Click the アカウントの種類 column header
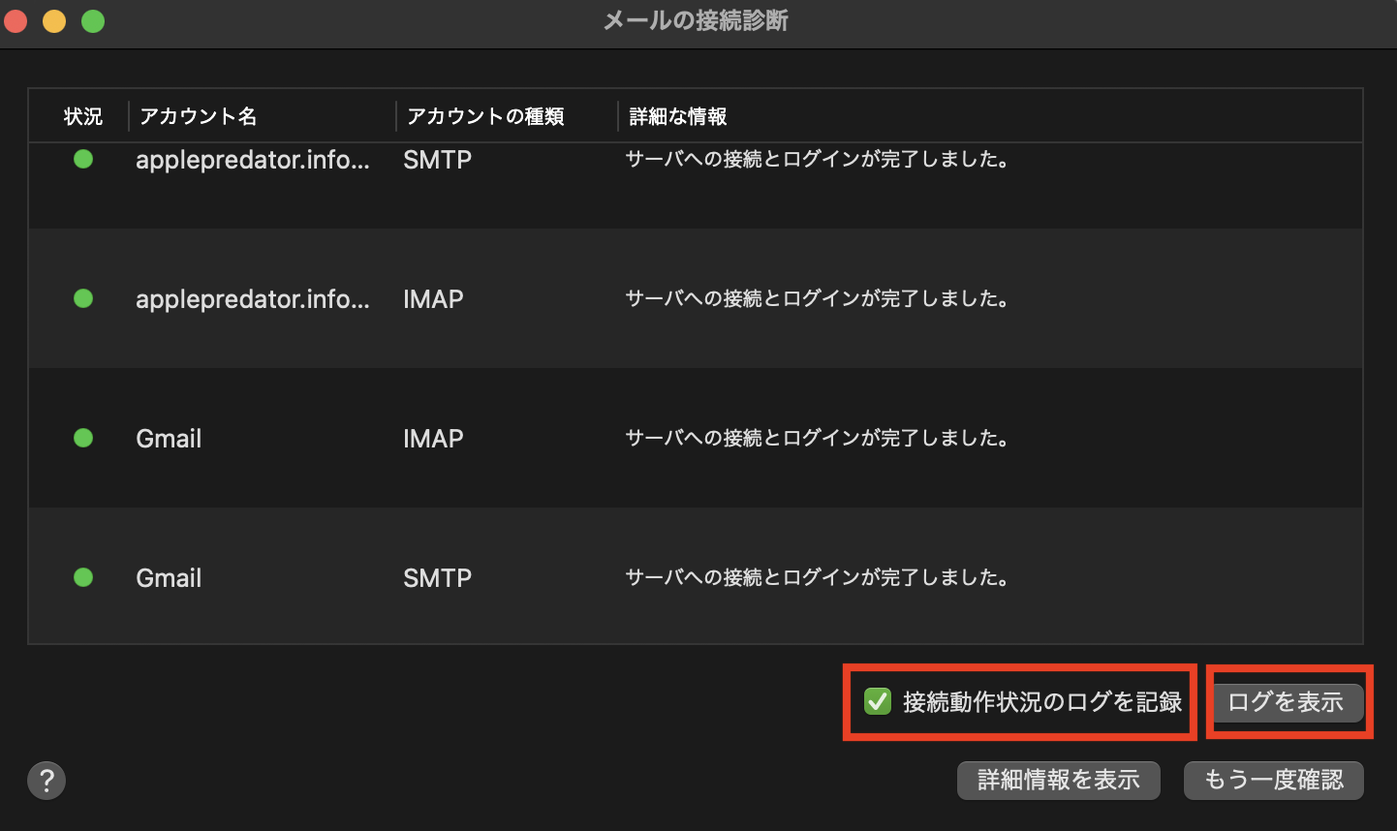 (485, 116)
